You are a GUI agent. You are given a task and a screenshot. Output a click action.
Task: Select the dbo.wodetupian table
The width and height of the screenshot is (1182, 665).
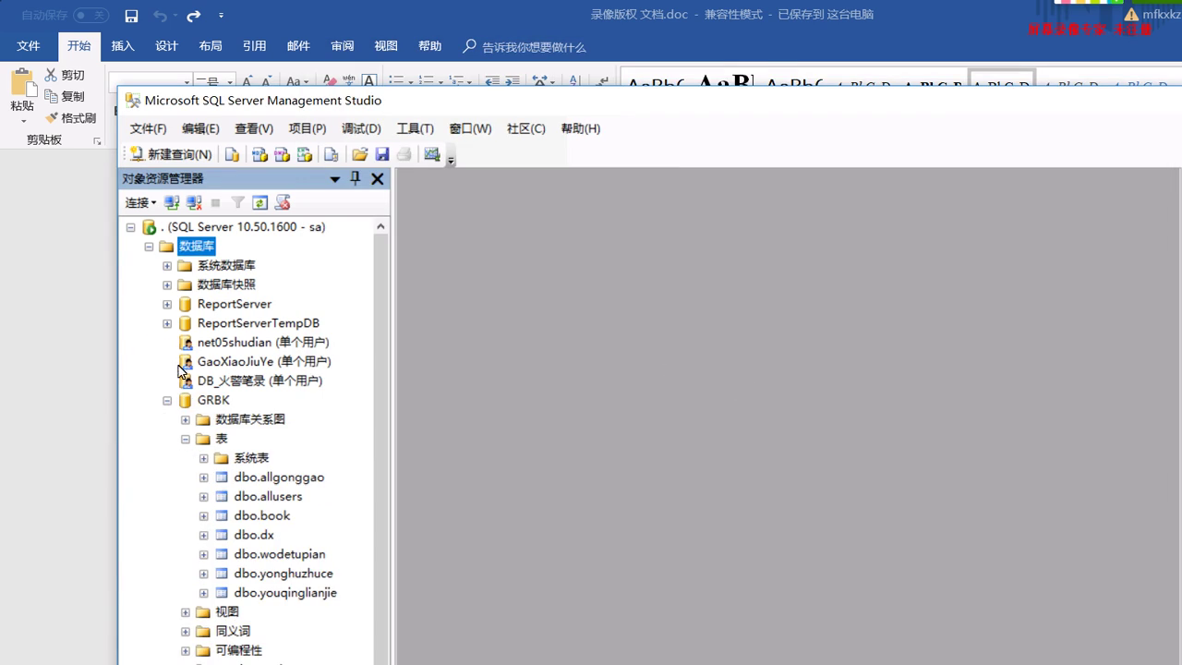coord(280,554)
